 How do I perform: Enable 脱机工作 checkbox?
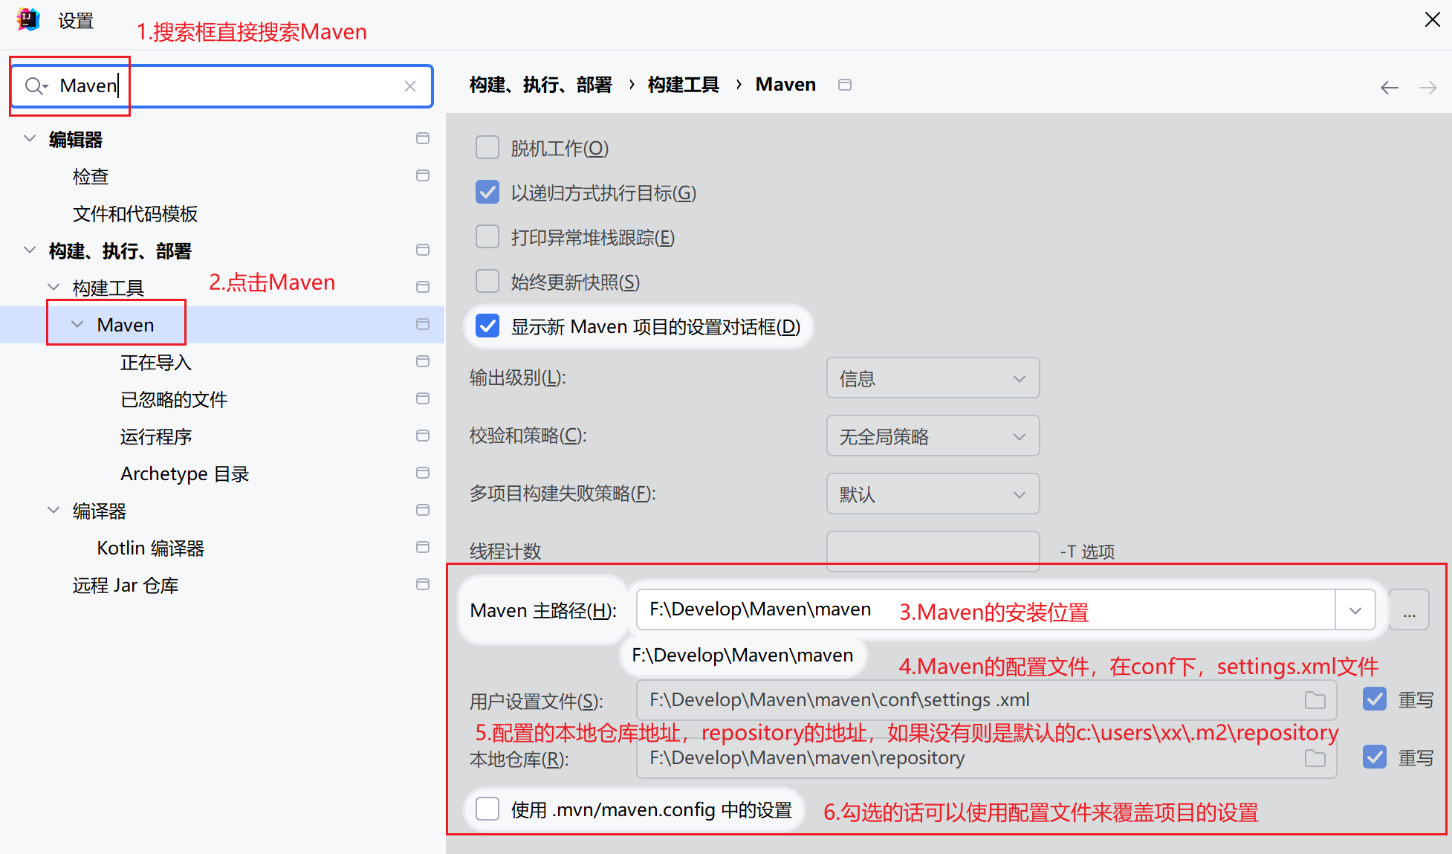pos(487,147)
